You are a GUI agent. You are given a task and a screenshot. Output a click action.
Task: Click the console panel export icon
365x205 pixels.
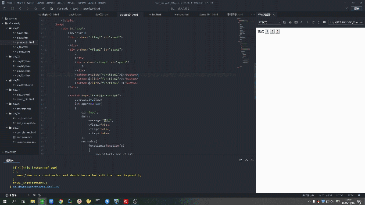pyautogui.click(x=241, y=160)
